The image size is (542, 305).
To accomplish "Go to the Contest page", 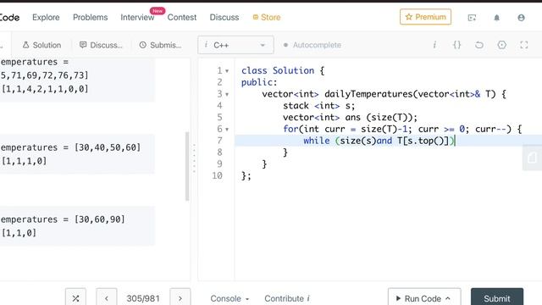I will point(182,17).
